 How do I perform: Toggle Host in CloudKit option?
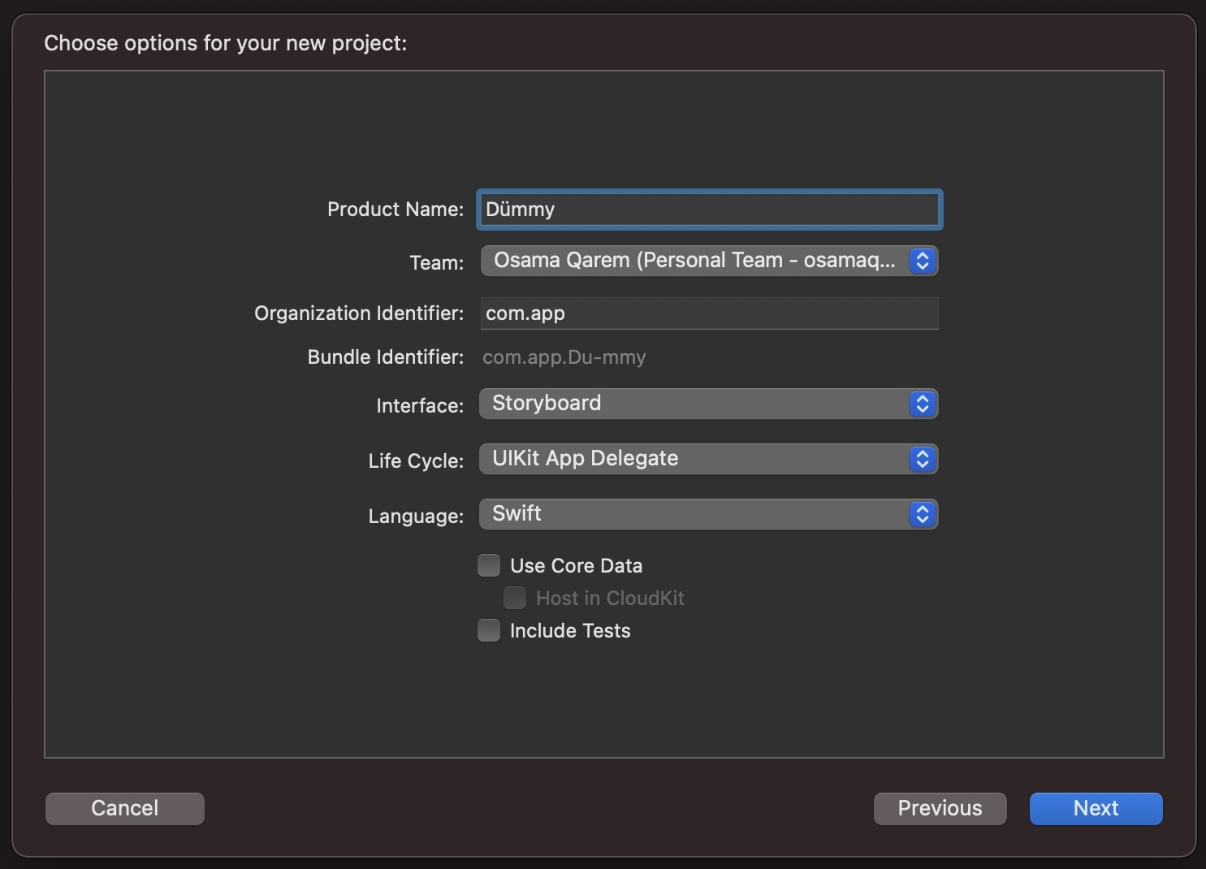(515, 598)
